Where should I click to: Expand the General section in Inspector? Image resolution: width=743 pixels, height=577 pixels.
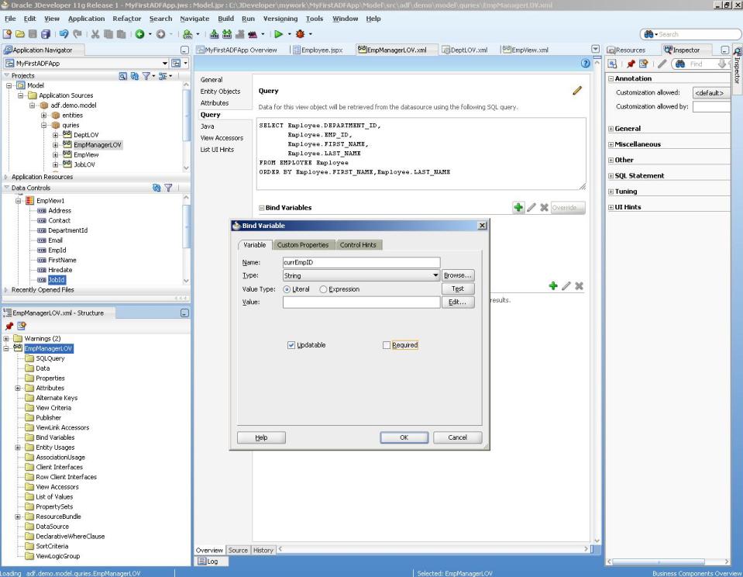[611, 129]
